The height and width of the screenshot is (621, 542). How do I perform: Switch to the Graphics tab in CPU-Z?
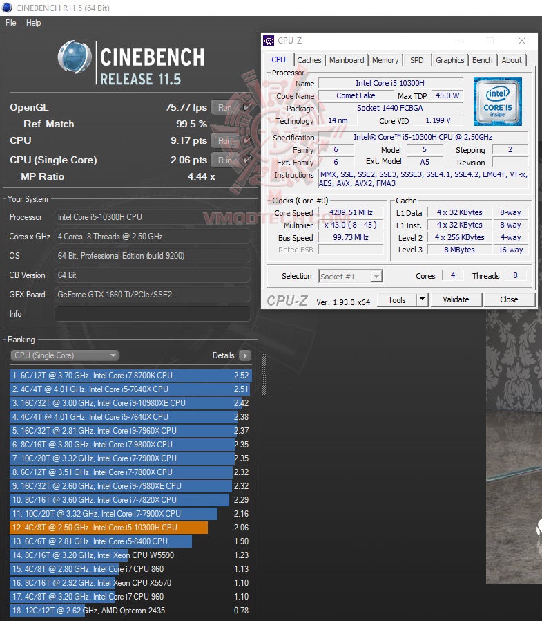[450, 60]
